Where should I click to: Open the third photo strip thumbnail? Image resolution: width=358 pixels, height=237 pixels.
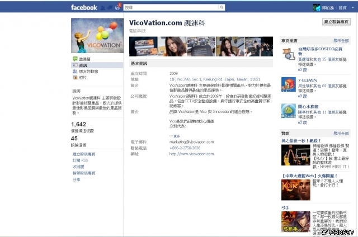(201, 46)
